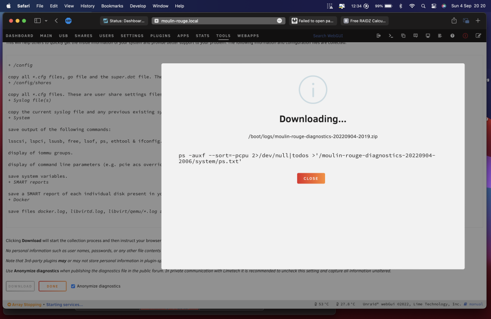Image resolution: width=491 pixels, height=319 pixels.
Task: Click the diagnostics zip file path text
Action: [x=313, y=136]
